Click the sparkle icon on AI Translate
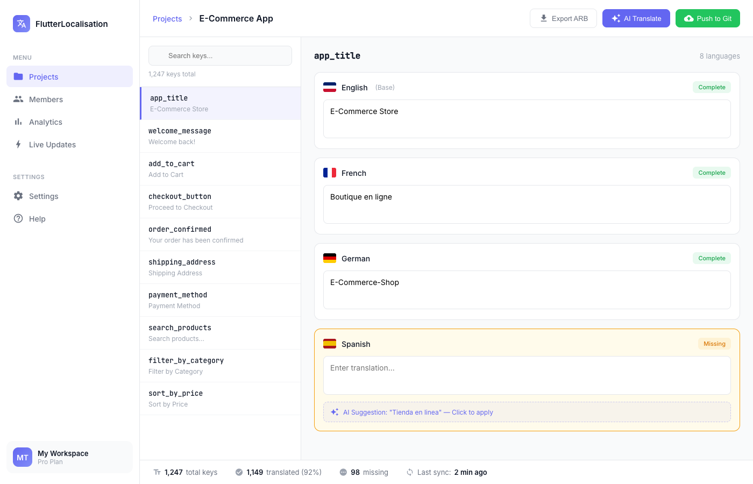Viewport: 753px width, 484px height. pyautogui.click(x=616, y=18)
